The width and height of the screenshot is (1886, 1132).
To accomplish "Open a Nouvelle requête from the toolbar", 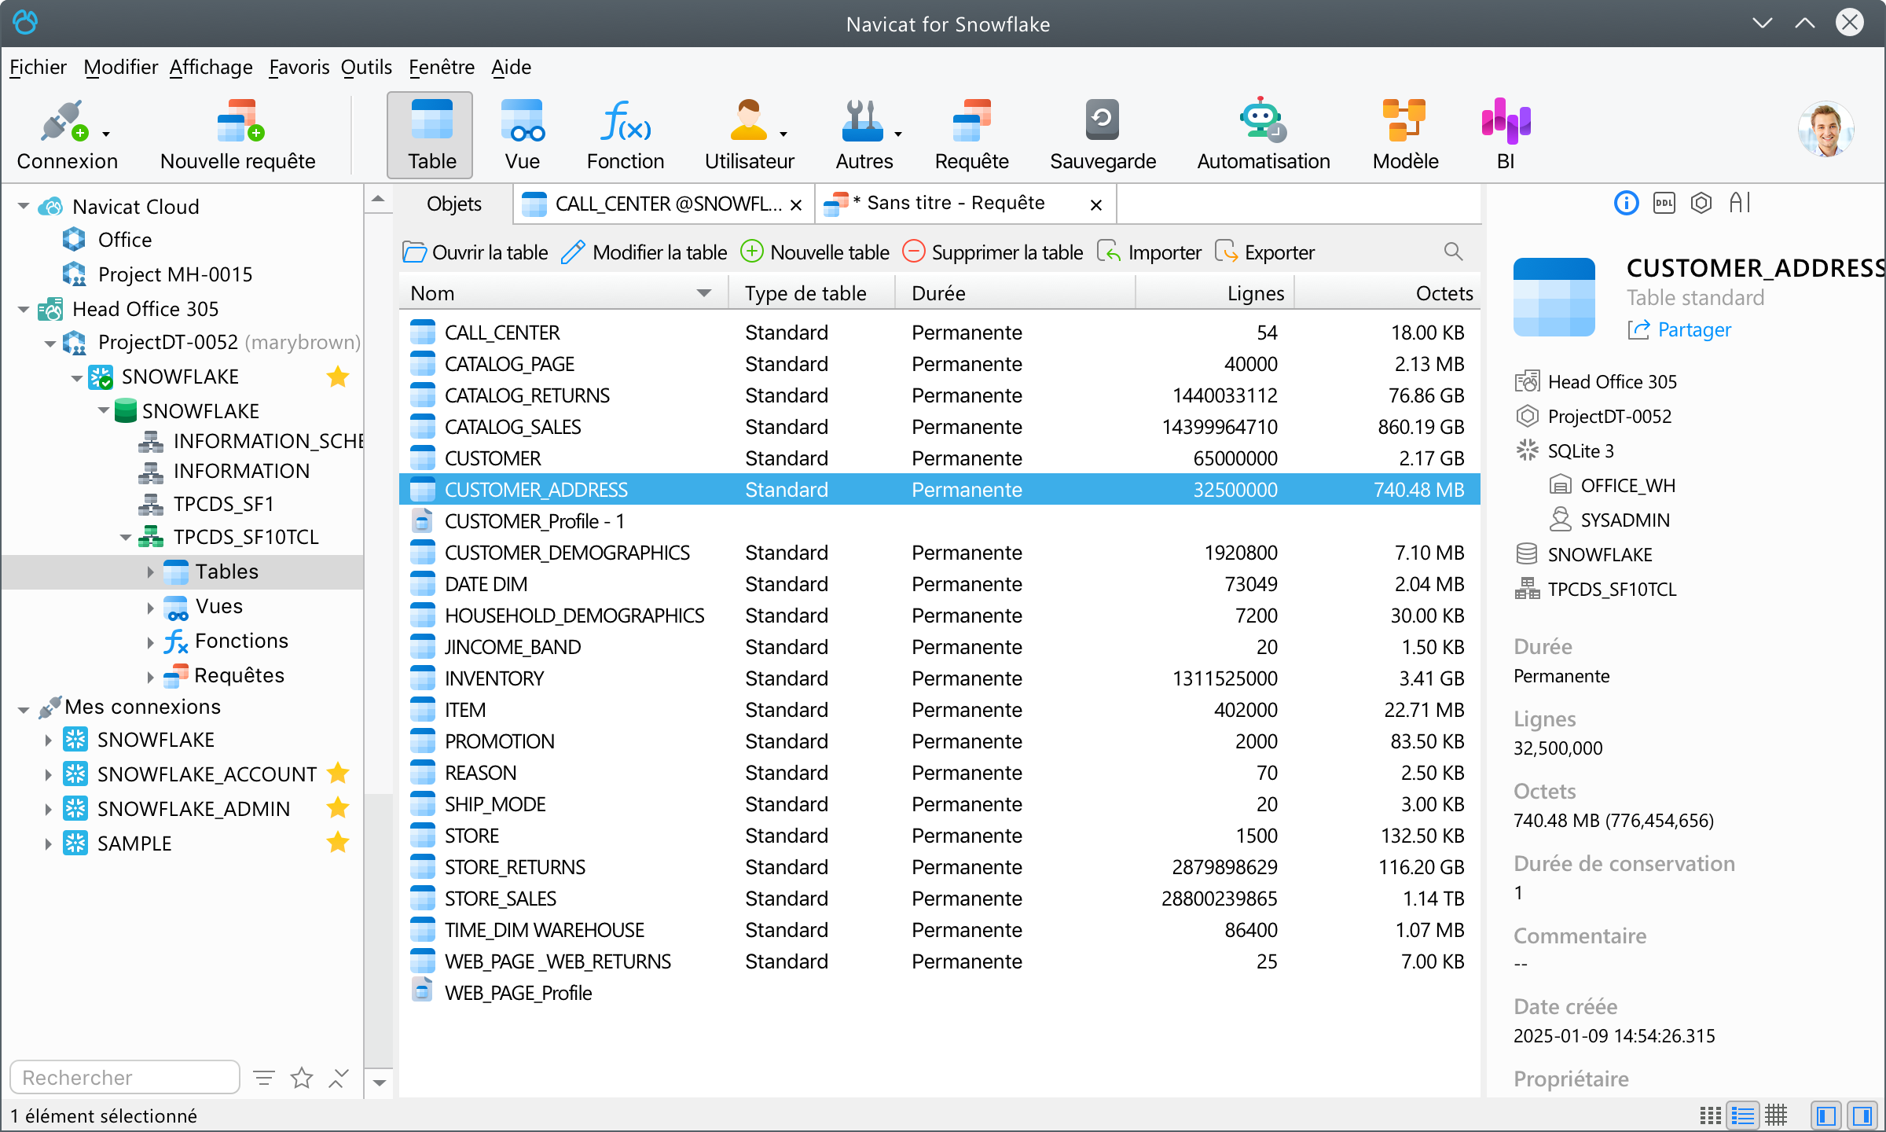I will [237, 135].
